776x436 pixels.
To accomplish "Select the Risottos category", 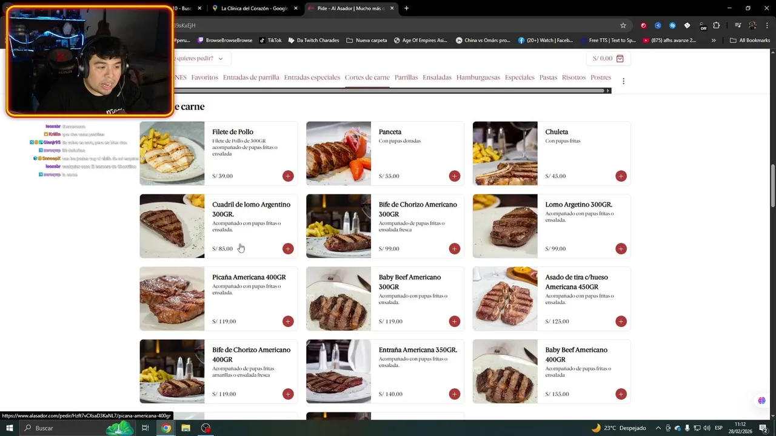I will click(x=574, y=78).
